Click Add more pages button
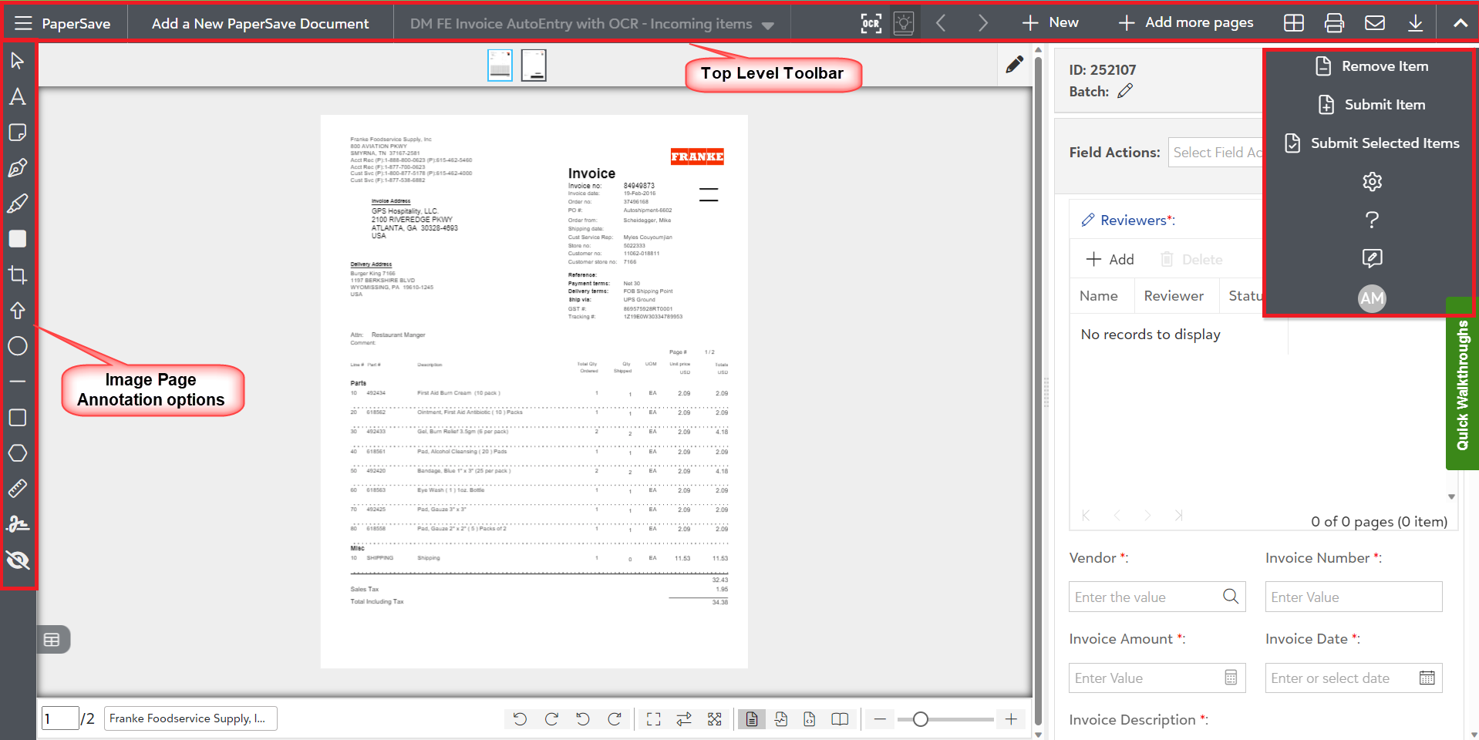The width and height of the screenshot is (1479, 740). click(x=1186, y=23)
